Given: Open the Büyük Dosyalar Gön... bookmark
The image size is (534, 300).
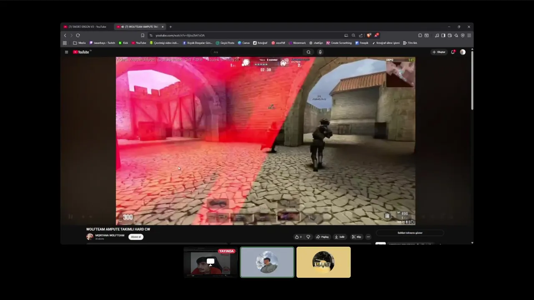Looking at the screenshot, I should 198,43.
